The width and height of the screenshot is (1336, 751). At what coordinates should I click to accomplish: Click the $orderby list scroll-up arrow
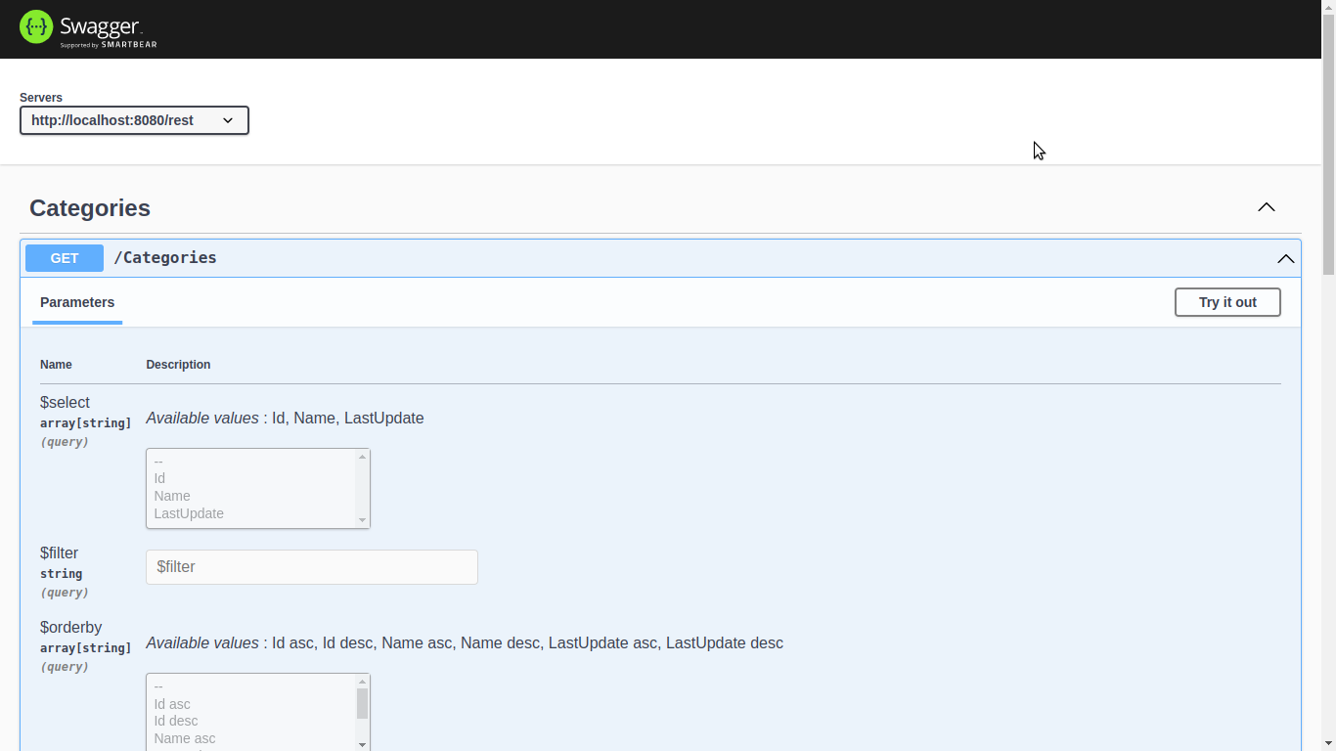pyautogui.click(x=363, y=682)
